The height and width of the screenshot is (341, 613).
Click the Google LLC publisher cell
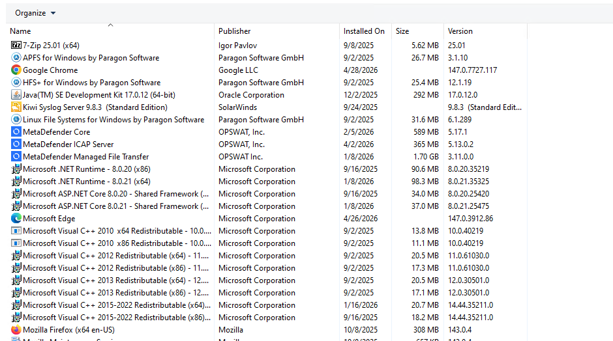(238, 70)
